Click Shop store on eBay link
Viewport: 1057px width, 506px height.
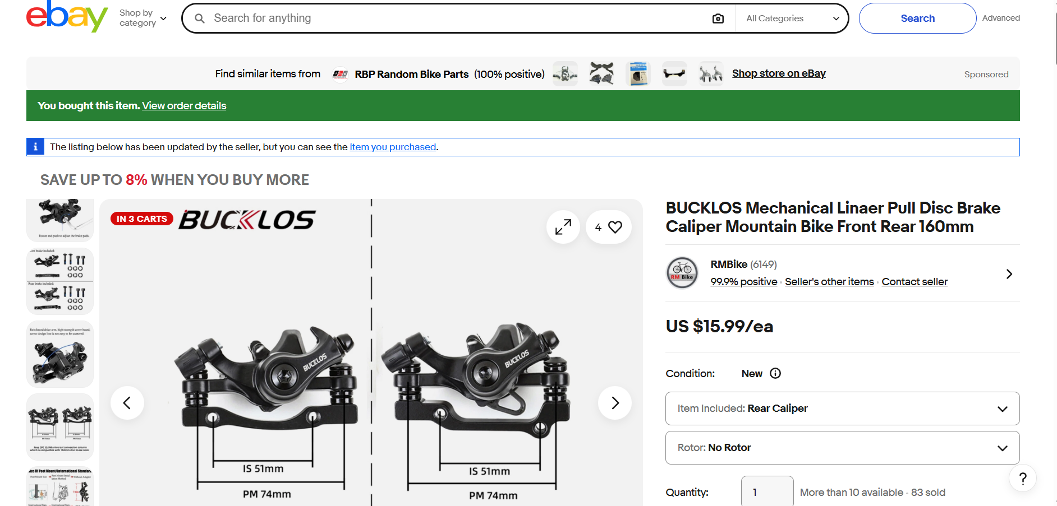pos(779,73)
